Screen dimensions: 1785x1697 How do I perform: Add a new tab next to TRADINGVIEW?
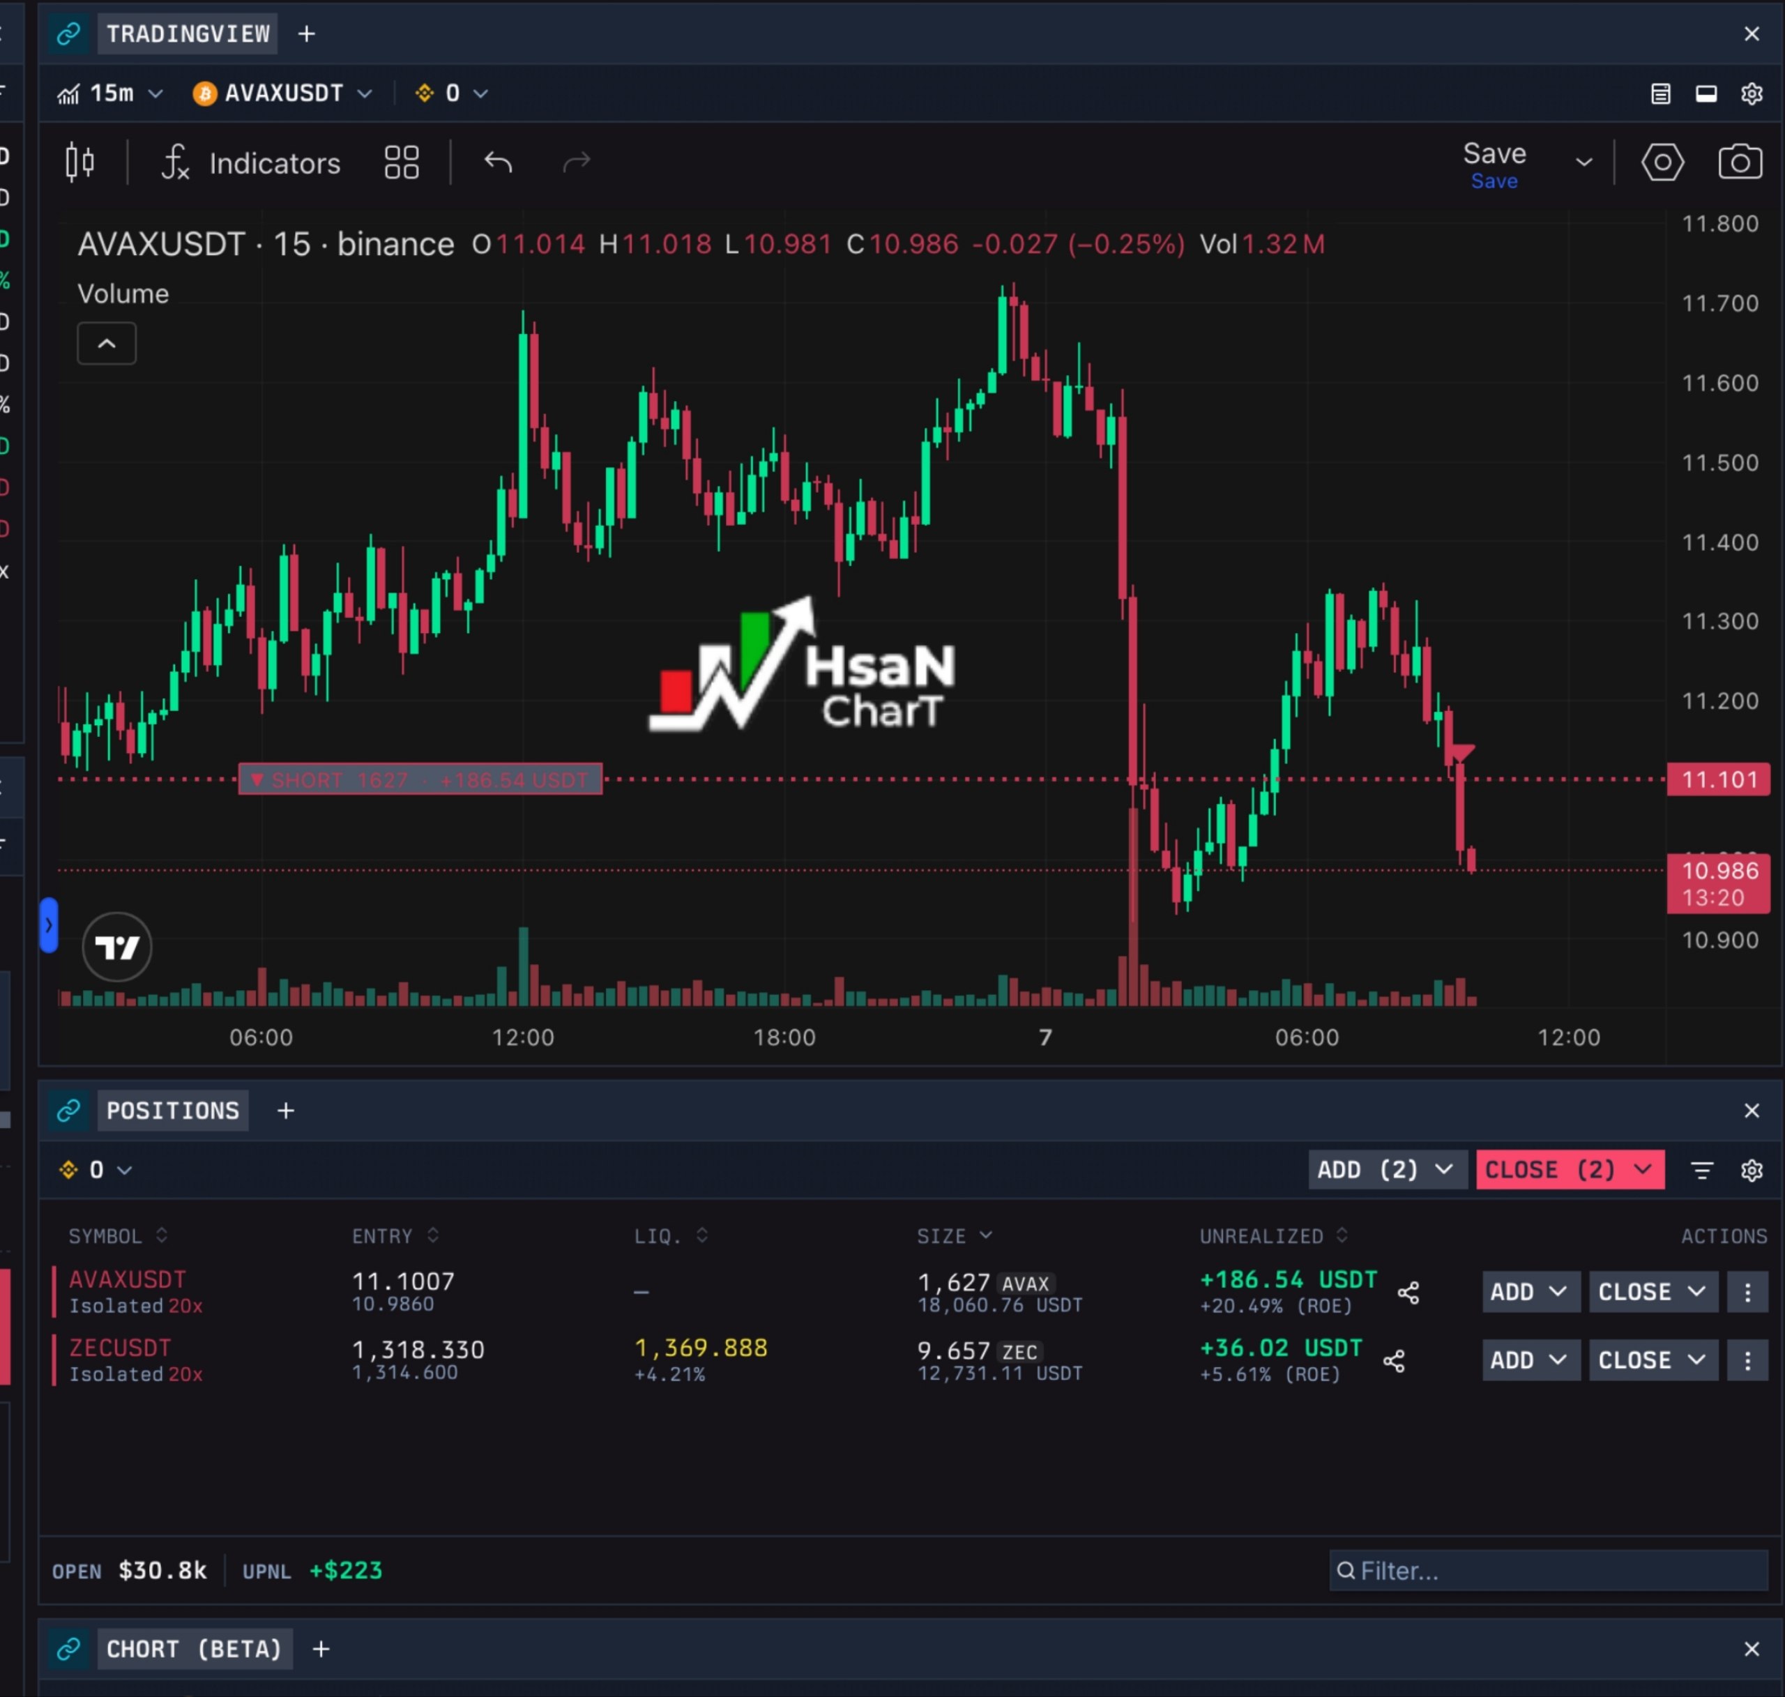coord(307,34)
